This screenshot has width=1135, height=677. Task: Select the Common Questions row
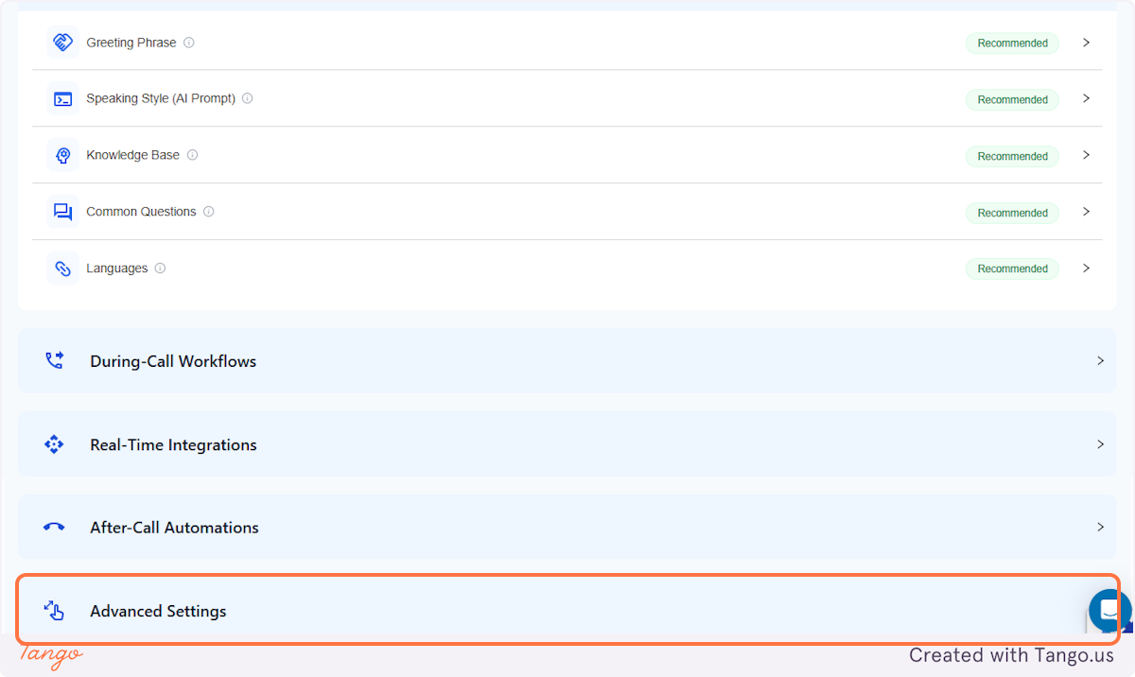(567, 212)
